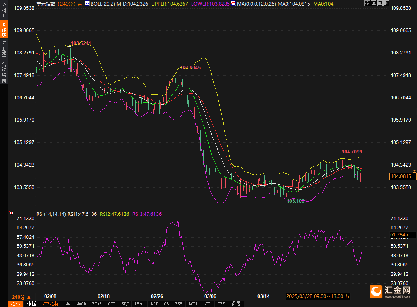The image size is (417, 307).
Task: Apply the RSI indicator from the bottom bar
Action: (x=154, y=304)
